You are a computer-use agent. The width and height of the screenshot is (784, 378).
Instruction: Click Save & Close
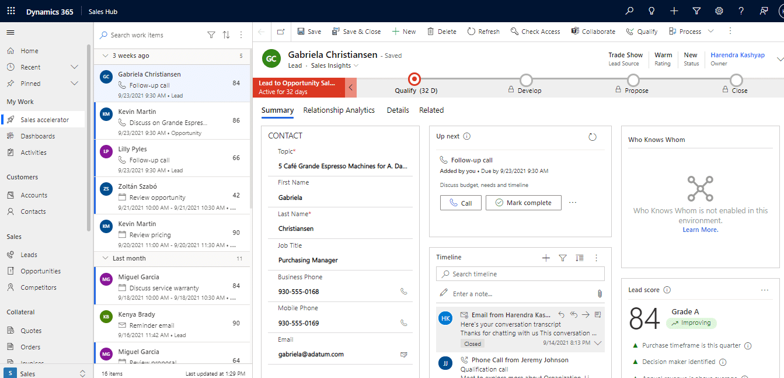356,32
